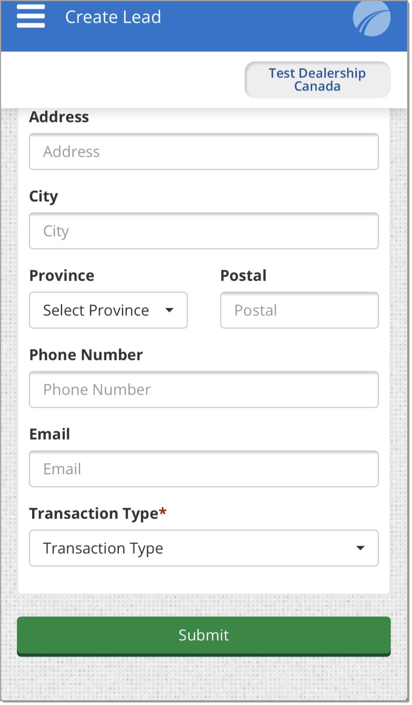Click the bold Postal field label
This screenshot has height=705, width=412.
(x=243, y=275)
